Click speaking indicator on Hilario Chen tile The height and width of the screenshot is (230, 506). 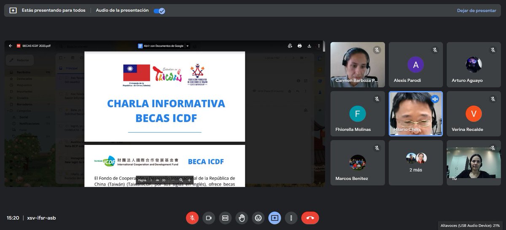[435, 99]
